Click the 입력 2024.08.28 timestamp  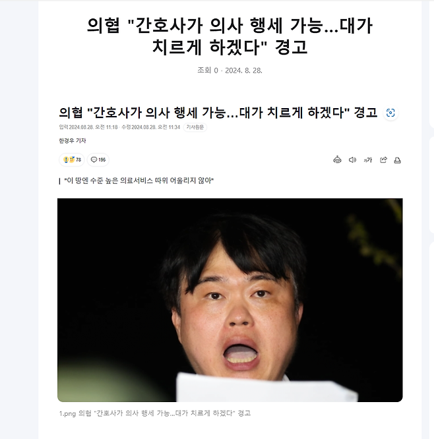coord(88,127)
